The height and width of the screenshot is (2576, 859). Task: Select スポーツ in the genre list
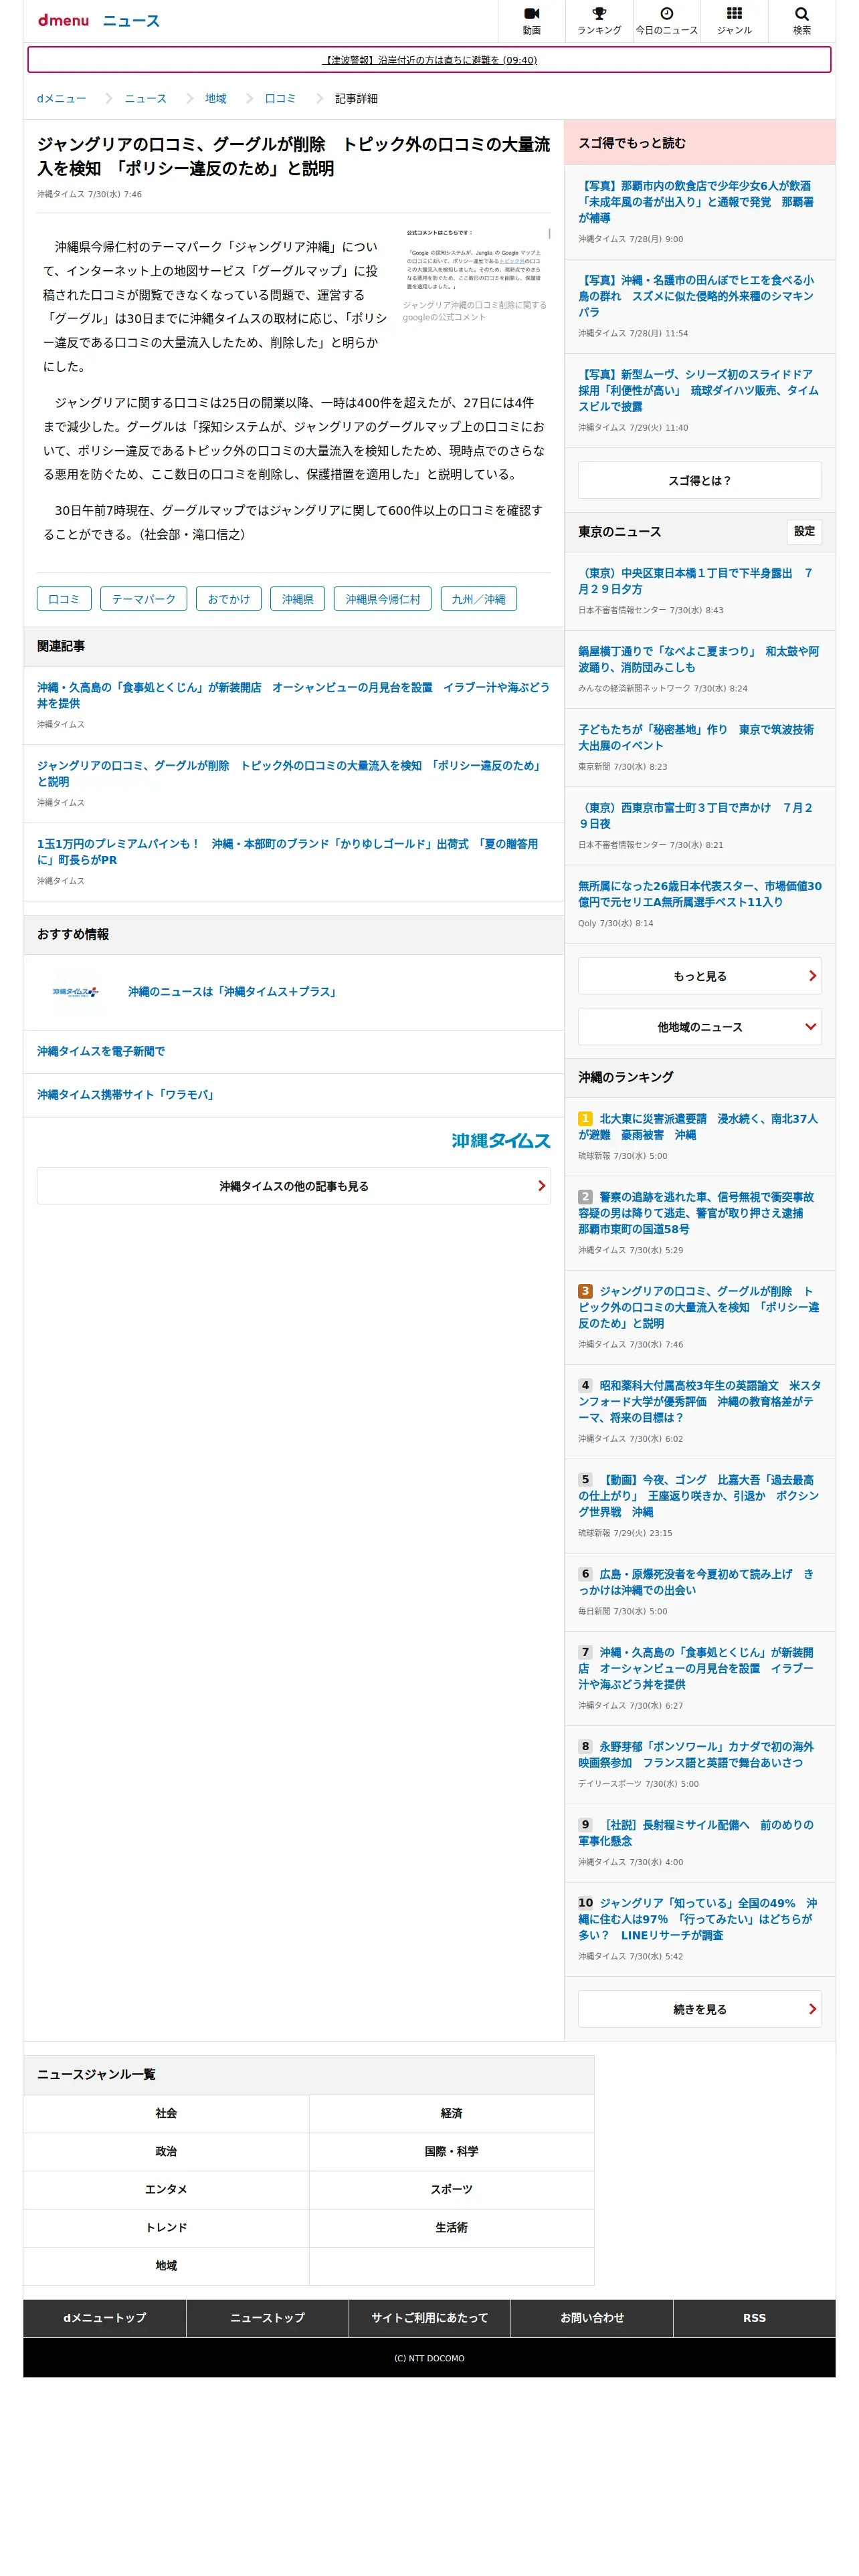(x=451, y=2189)
